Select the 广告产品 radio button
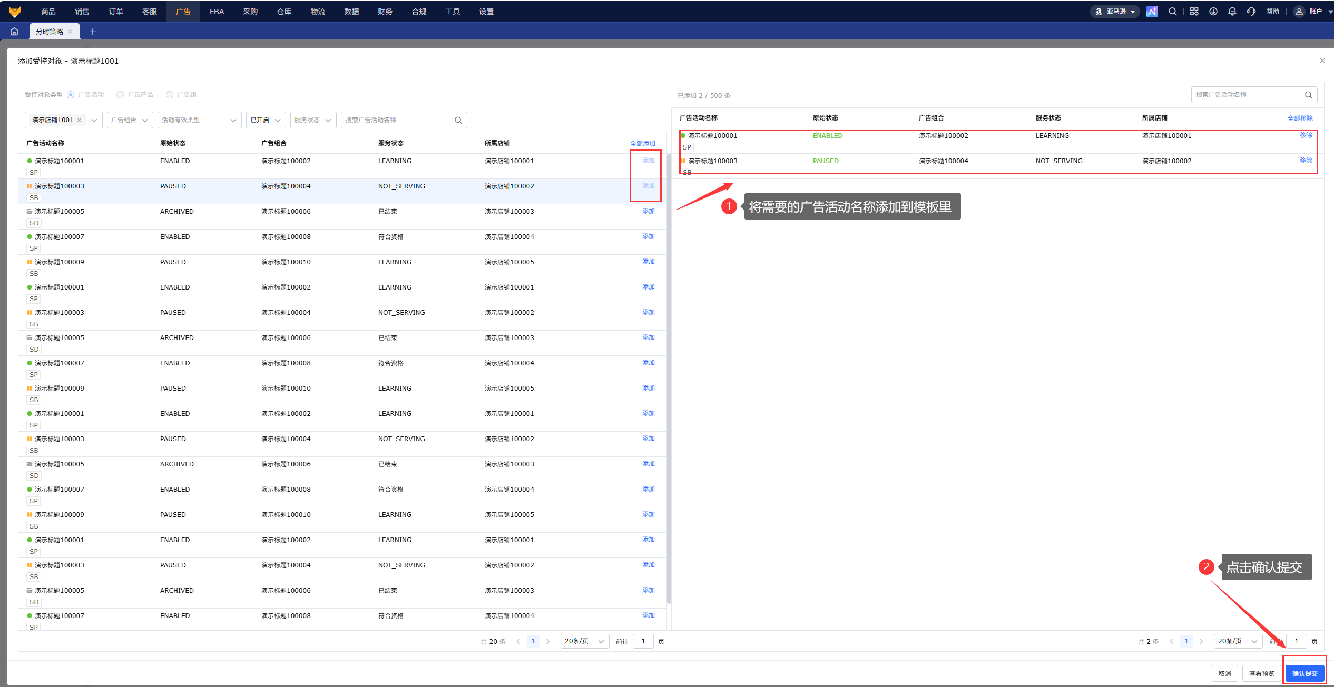The height and width of the screenshot is (687, 1334). coord(120,95)
